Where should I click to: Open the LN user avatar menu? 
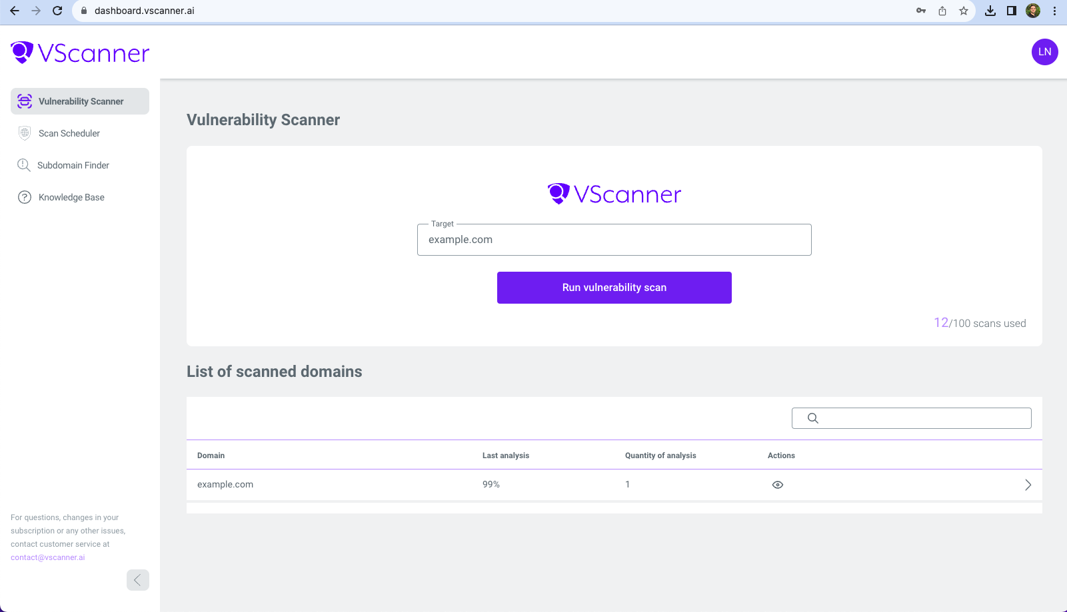[1044, 52]
